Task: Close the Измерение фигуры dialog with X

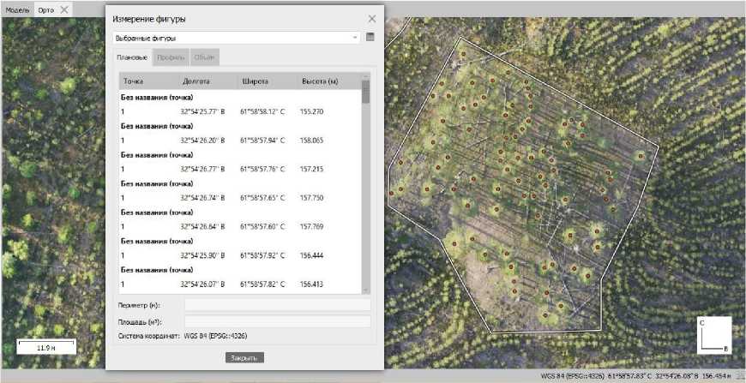Action: pyautogui.click(x=371, y=18)
